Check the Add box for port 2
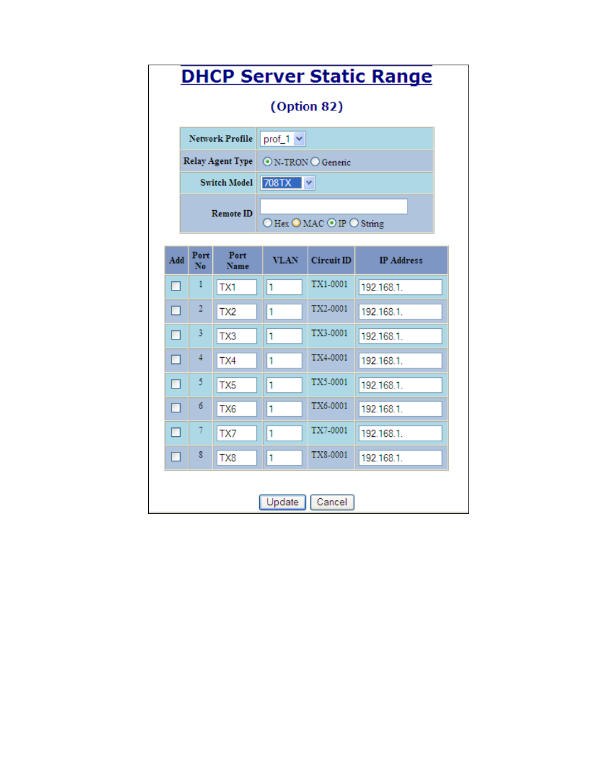Image resolution: width=599 pixels, height=775 pixels. [x=176, y=311]
